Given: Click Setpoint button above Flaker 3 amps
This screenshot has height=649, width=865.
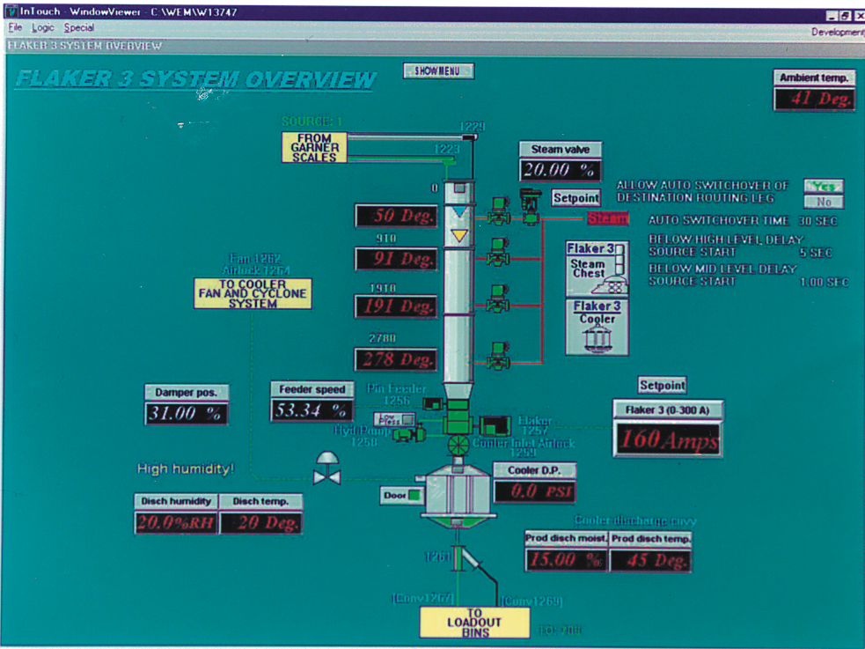Looking at the screenshot, I should pos(662,385).
